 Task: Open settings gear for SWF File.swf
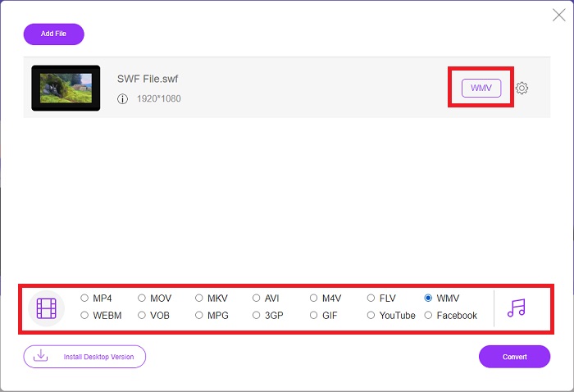(522, 89)
